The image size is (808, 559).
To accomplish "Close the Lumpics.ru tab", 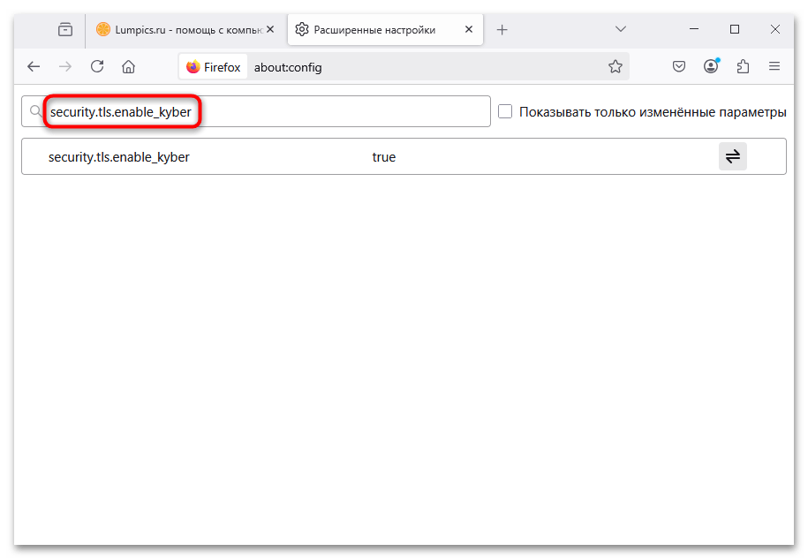I will click(x=270, y=30).
